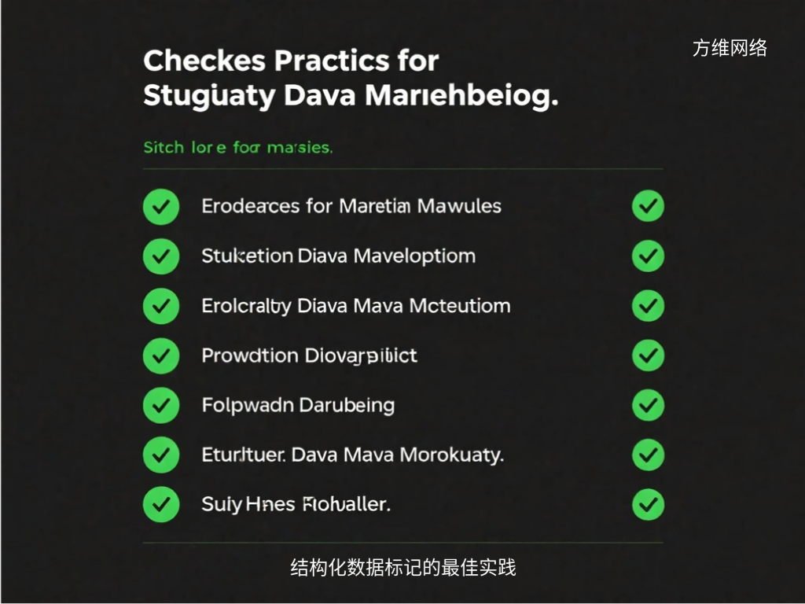Click left checkmark beside Erodeaces for Maretia Mawules

click(161, 207)
